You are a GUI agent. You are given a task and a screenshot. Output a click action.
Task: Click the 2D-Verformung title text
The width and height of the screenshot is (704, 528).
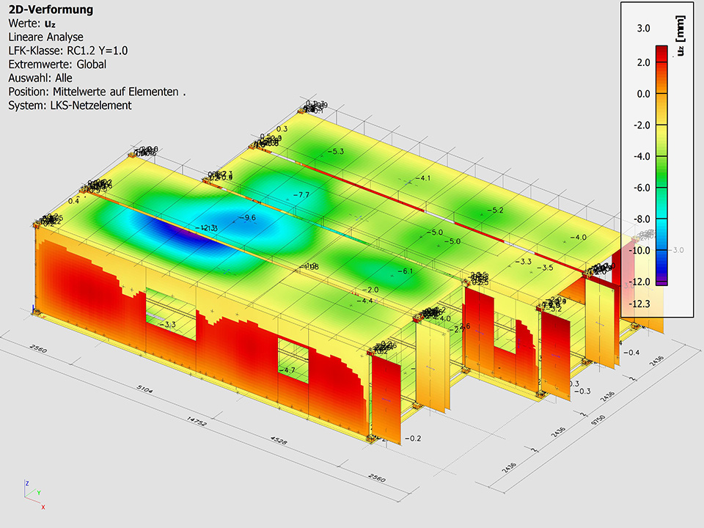[x=51, y=10]
